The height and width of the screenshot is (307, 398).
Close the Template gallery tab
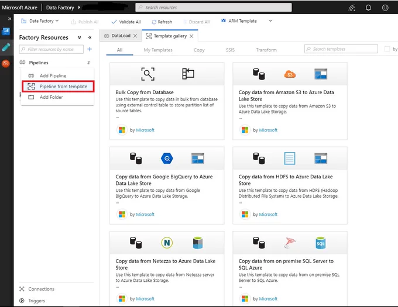(191, 36)
